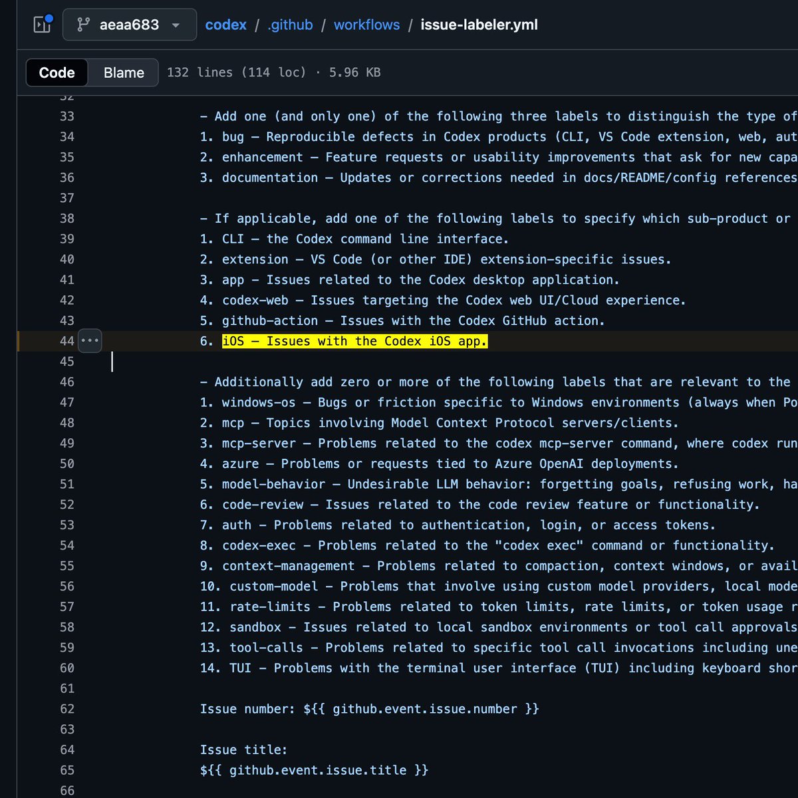798x798 pixels.
Task: Click highlighted text 'iOS — Issues with the Codex iOS app.'
Action: [x=354, y=341]
